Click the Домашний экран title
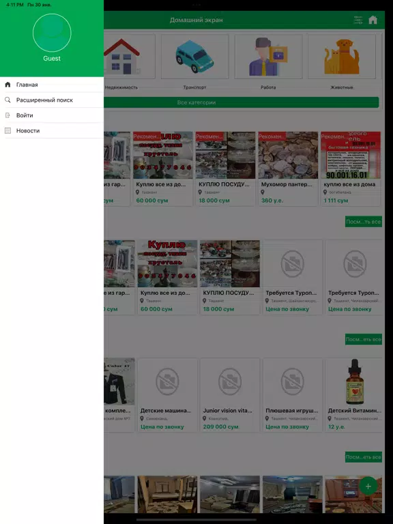This screenshot has height=524, width=393. click(196, 20)
